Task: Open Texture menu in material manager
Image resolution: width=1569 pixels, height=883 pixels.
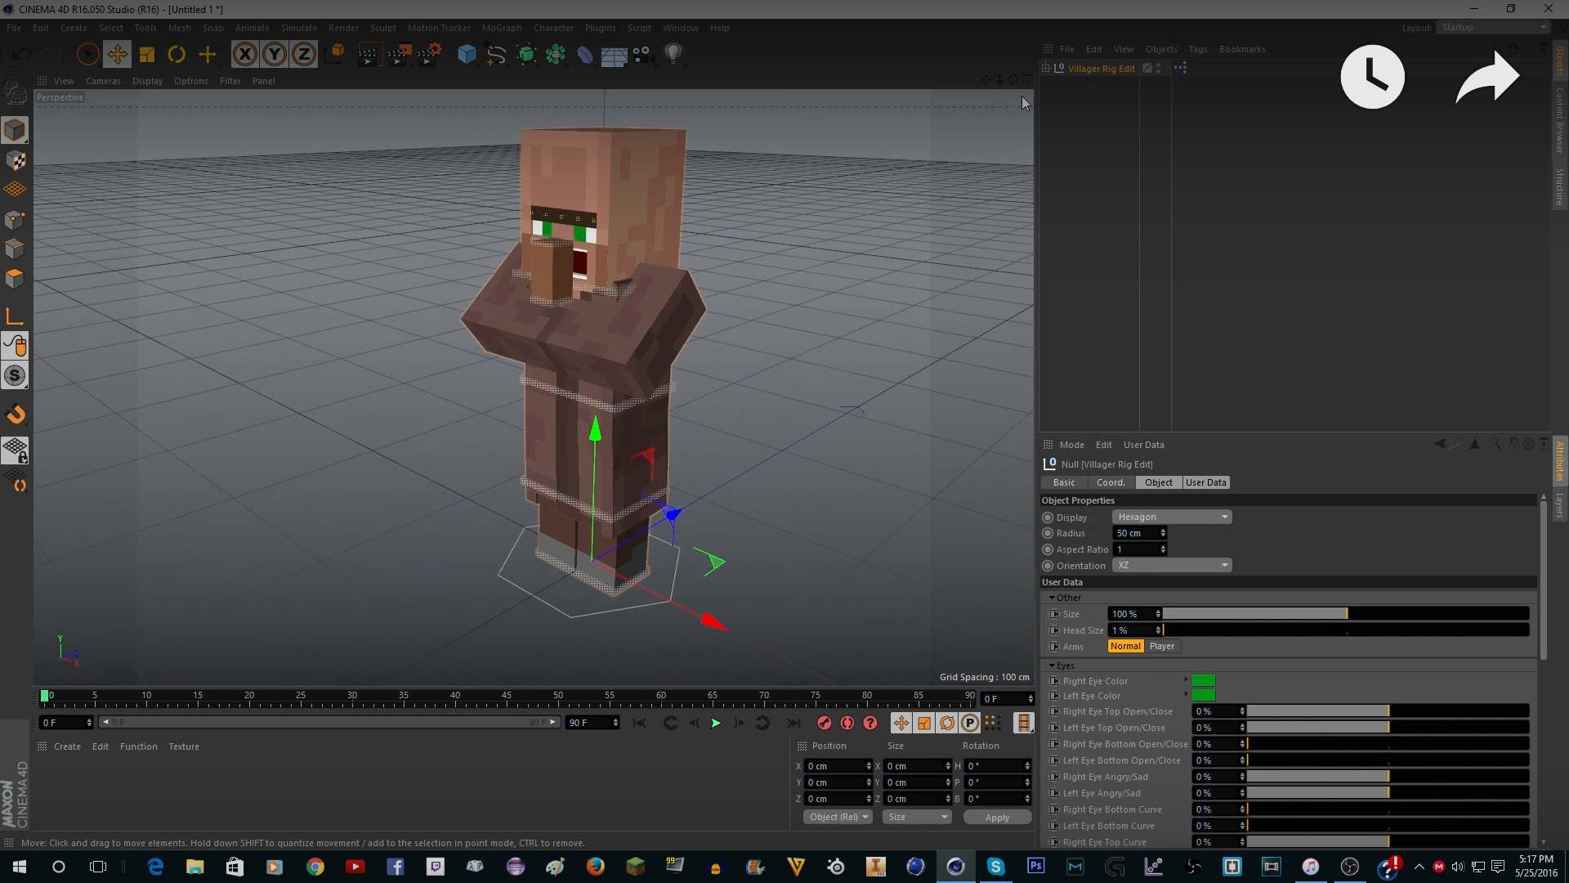Action: (184, 746)
